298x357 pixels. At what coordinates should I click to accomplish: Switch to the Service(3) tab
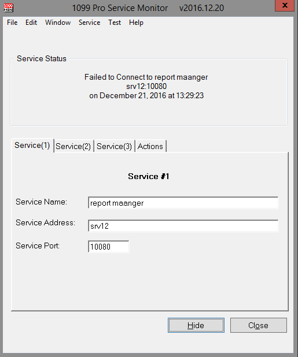coord(114,146)
